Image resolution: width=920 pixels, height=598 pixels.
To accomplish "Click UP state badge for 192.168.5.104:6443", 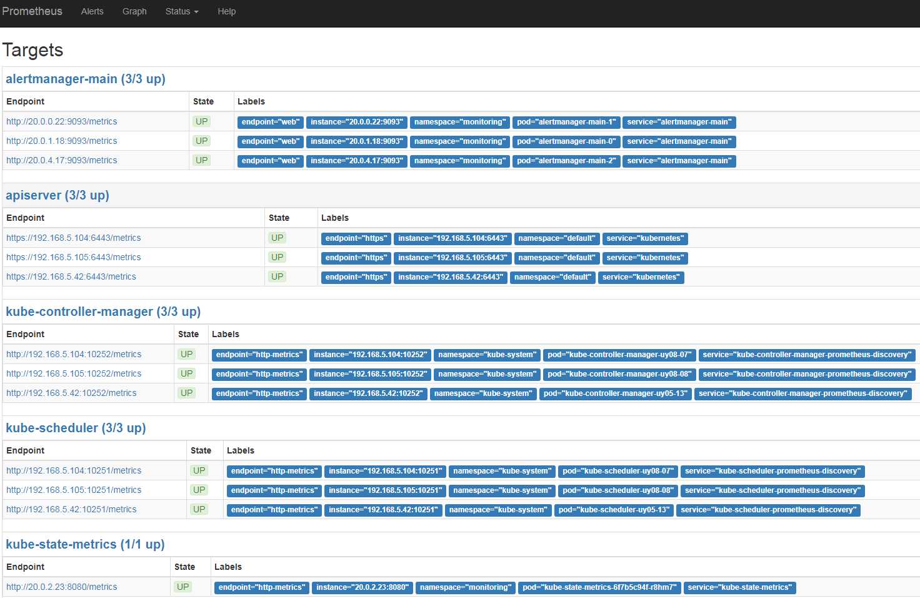I will click(x=277, y=238).
